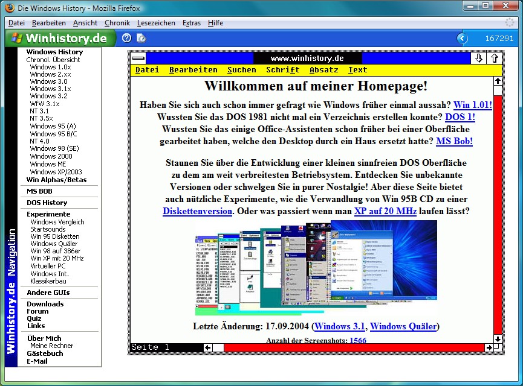Open the Ansicht menu
This screenshot has width=523, height=386.
85,23
